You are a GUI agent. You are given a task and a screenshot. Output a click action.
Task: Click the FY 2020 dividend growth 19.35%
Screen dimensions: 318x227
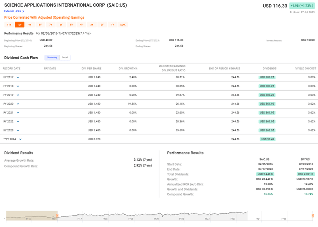132,104
